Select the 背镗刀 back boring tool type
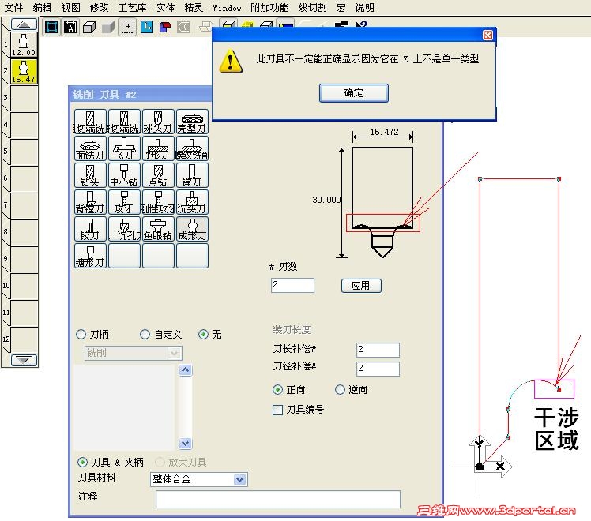Viewport: 591px width, 521px height. coord(90,202)
